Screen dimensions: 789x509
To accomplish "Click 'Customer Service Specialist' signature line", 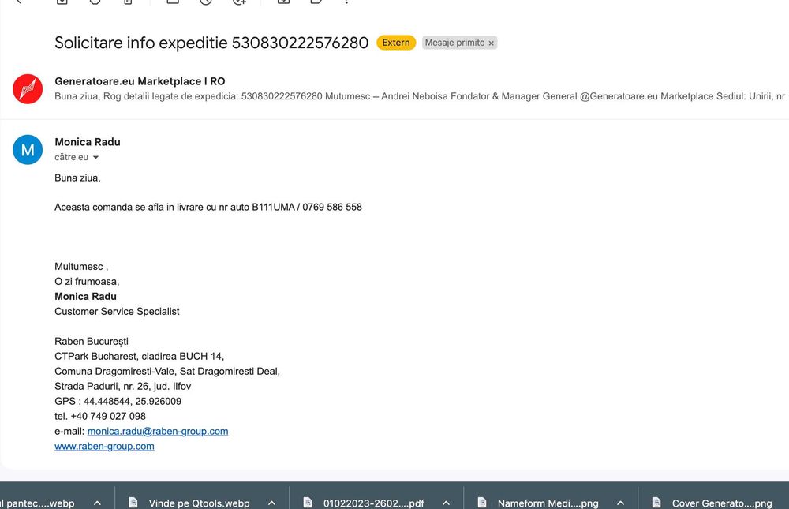I will point(117,312).
